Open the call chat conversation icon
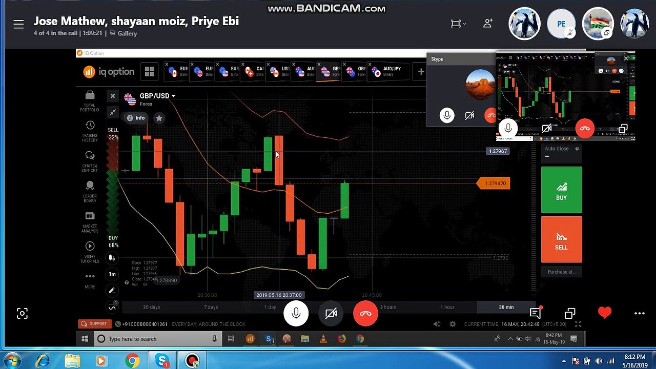Image resolution: width=656 pixels, height=369 pixels. 536,313
